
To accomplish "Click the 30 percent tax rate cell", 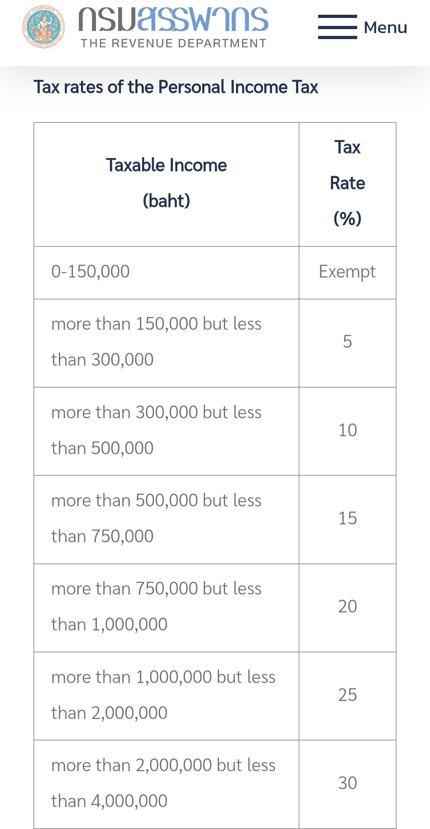I will (x=347, y=783).
